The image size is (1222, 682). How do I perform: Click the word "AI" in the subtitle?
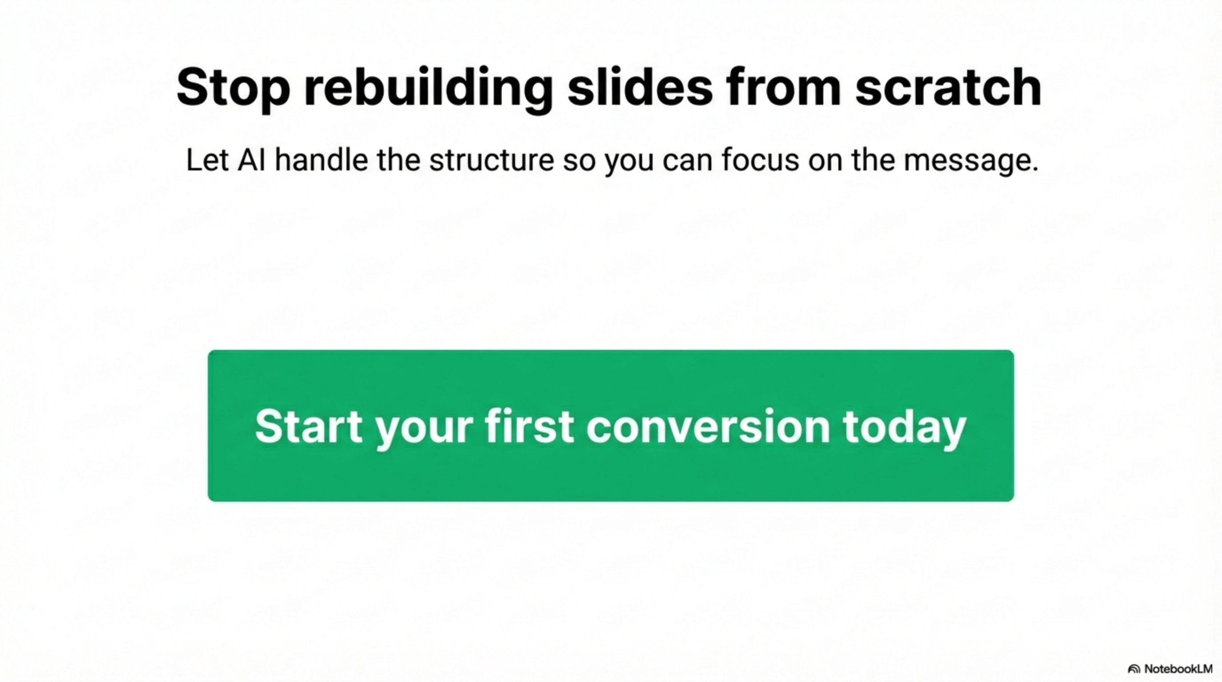tap(251, 160)
